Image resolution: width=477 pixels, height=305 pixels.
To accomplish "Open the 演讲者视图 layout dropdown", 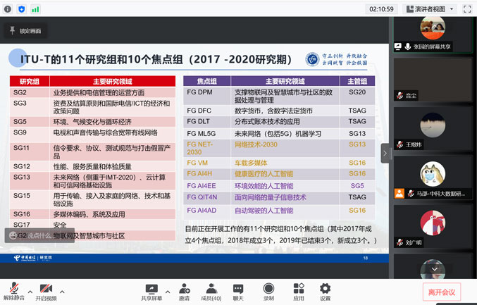I will pos(430,9).
